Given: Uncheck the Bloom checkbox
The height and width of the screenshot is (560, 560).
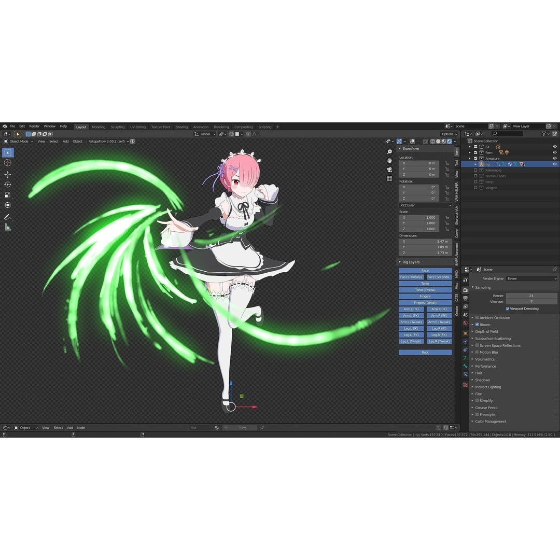Looking at the screenshot, I should click(477, 325).
